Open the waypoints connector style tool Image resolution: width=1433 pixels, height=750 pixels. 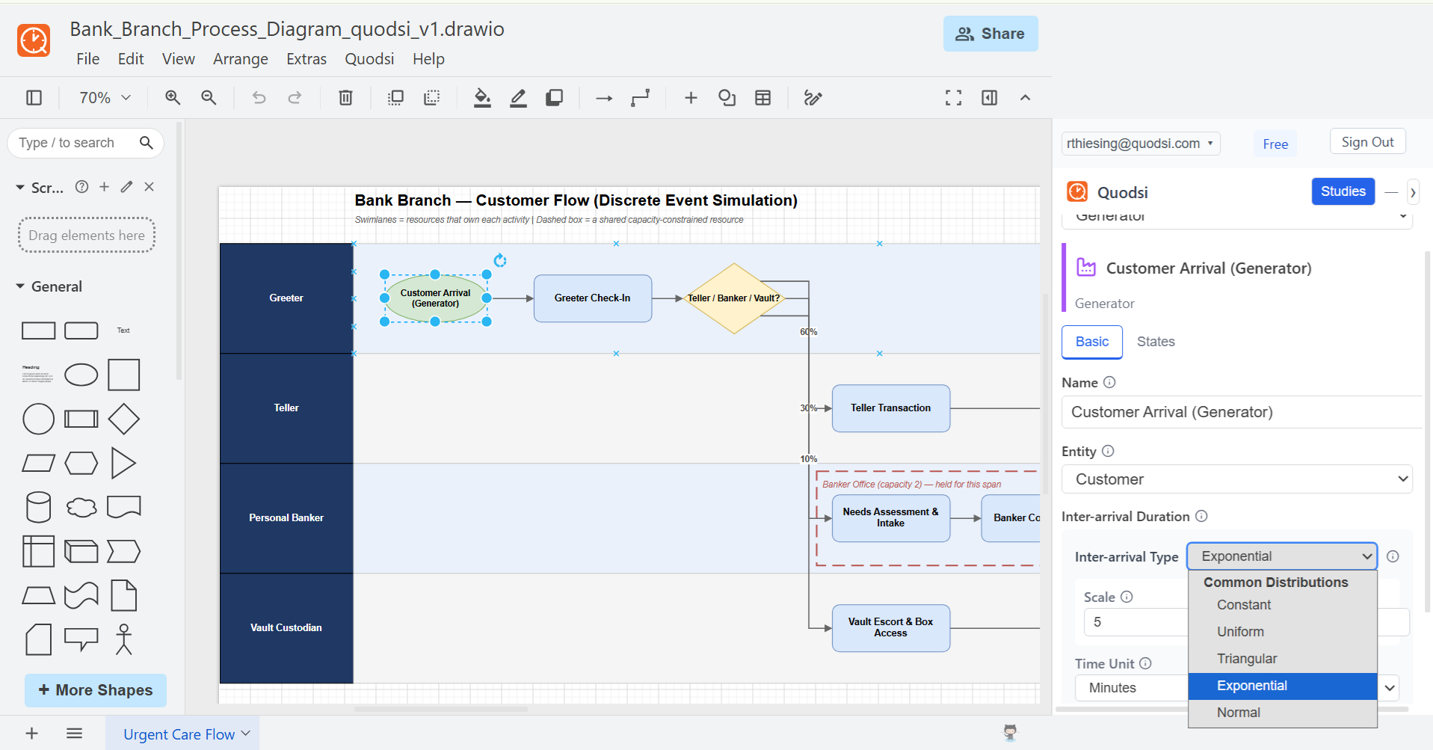640,98
